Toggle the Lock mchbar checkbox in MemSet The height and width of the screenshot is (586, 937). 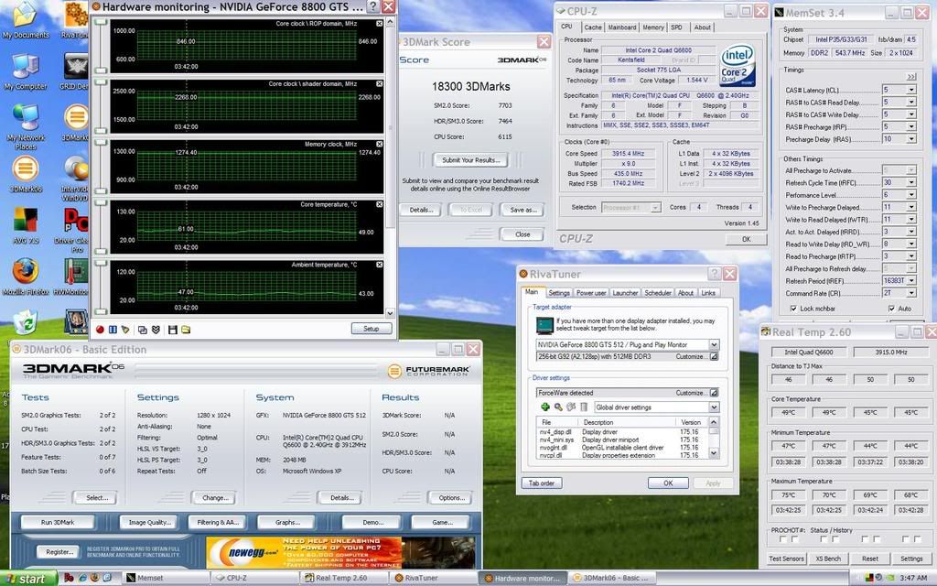coord(793,309)
